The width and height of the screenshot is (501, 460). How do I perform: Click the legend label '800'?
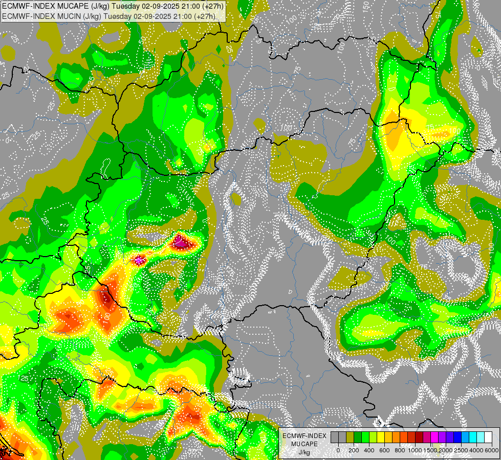tap(400, 450)
